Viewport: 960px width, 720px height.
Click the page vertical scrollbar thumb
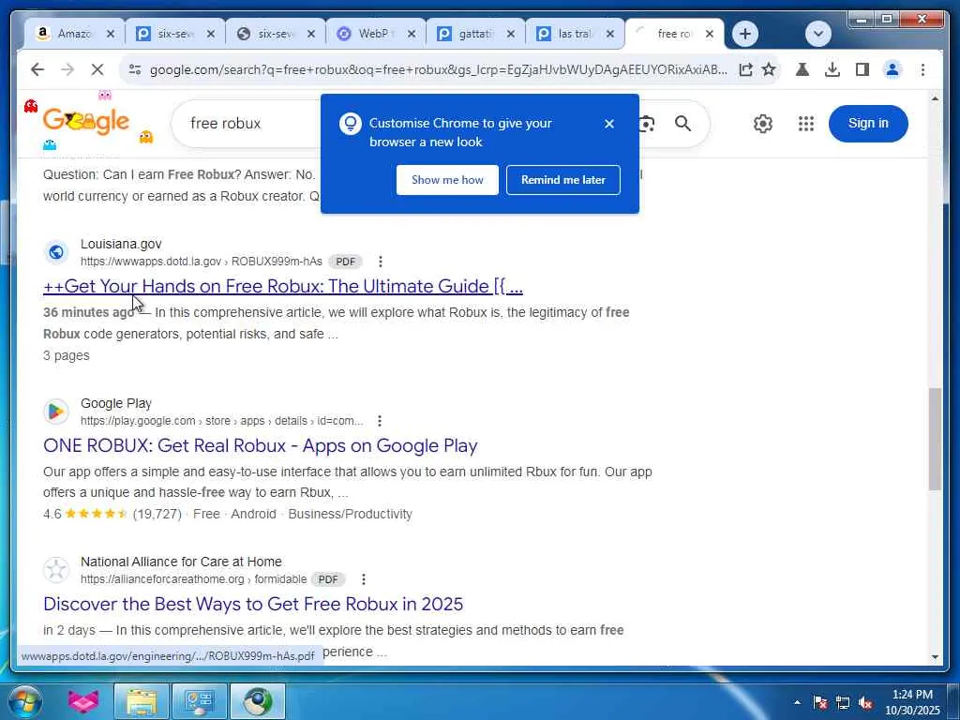(x=935, y=439)
